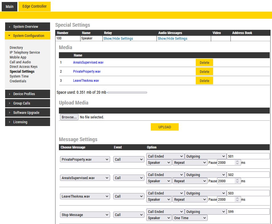Click the number field containing 502
272x224 pixels.
tap(248, 175)
